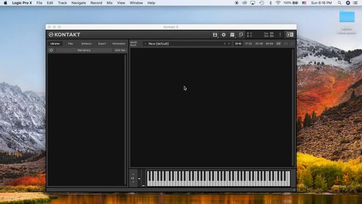Show rack page 33-48

[x=259, y=44]
